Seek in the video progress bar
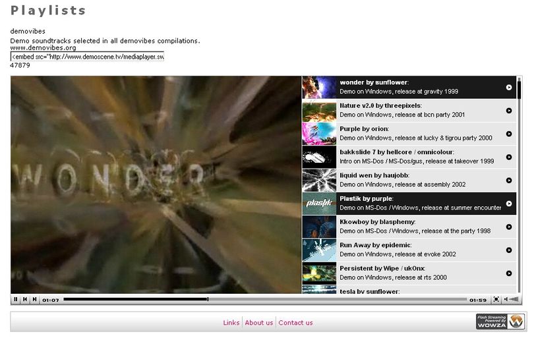 [x=265, y=299]
